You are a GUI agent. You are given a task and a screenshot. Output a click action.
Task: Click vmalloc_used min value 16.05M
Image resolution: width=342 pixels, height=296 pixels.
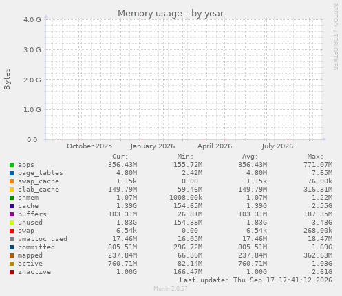[x=190, y=239]
